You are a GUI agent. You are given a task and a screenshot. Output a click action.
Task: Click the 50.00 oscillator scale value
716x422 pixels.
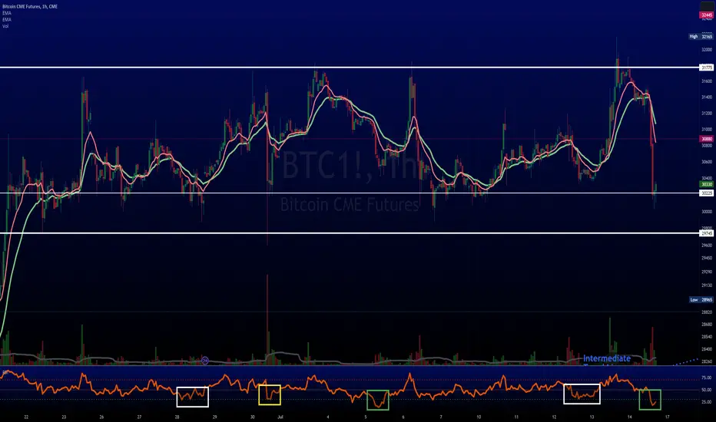point(707,390)
